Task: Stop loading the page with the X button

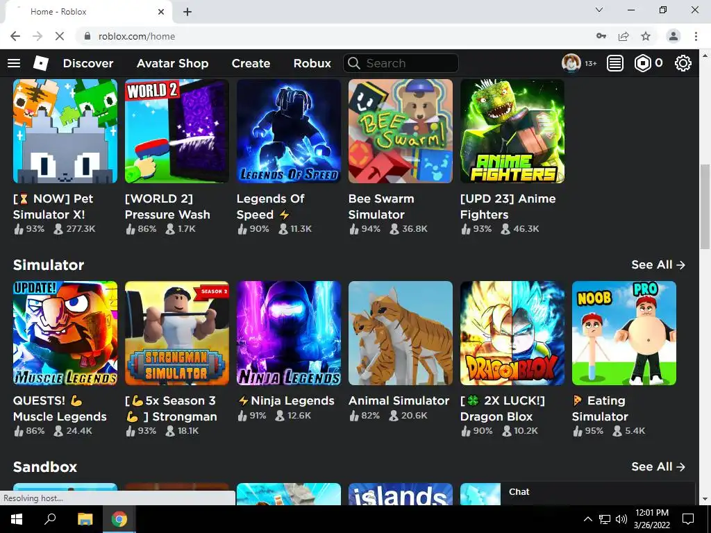Action: 60,36
